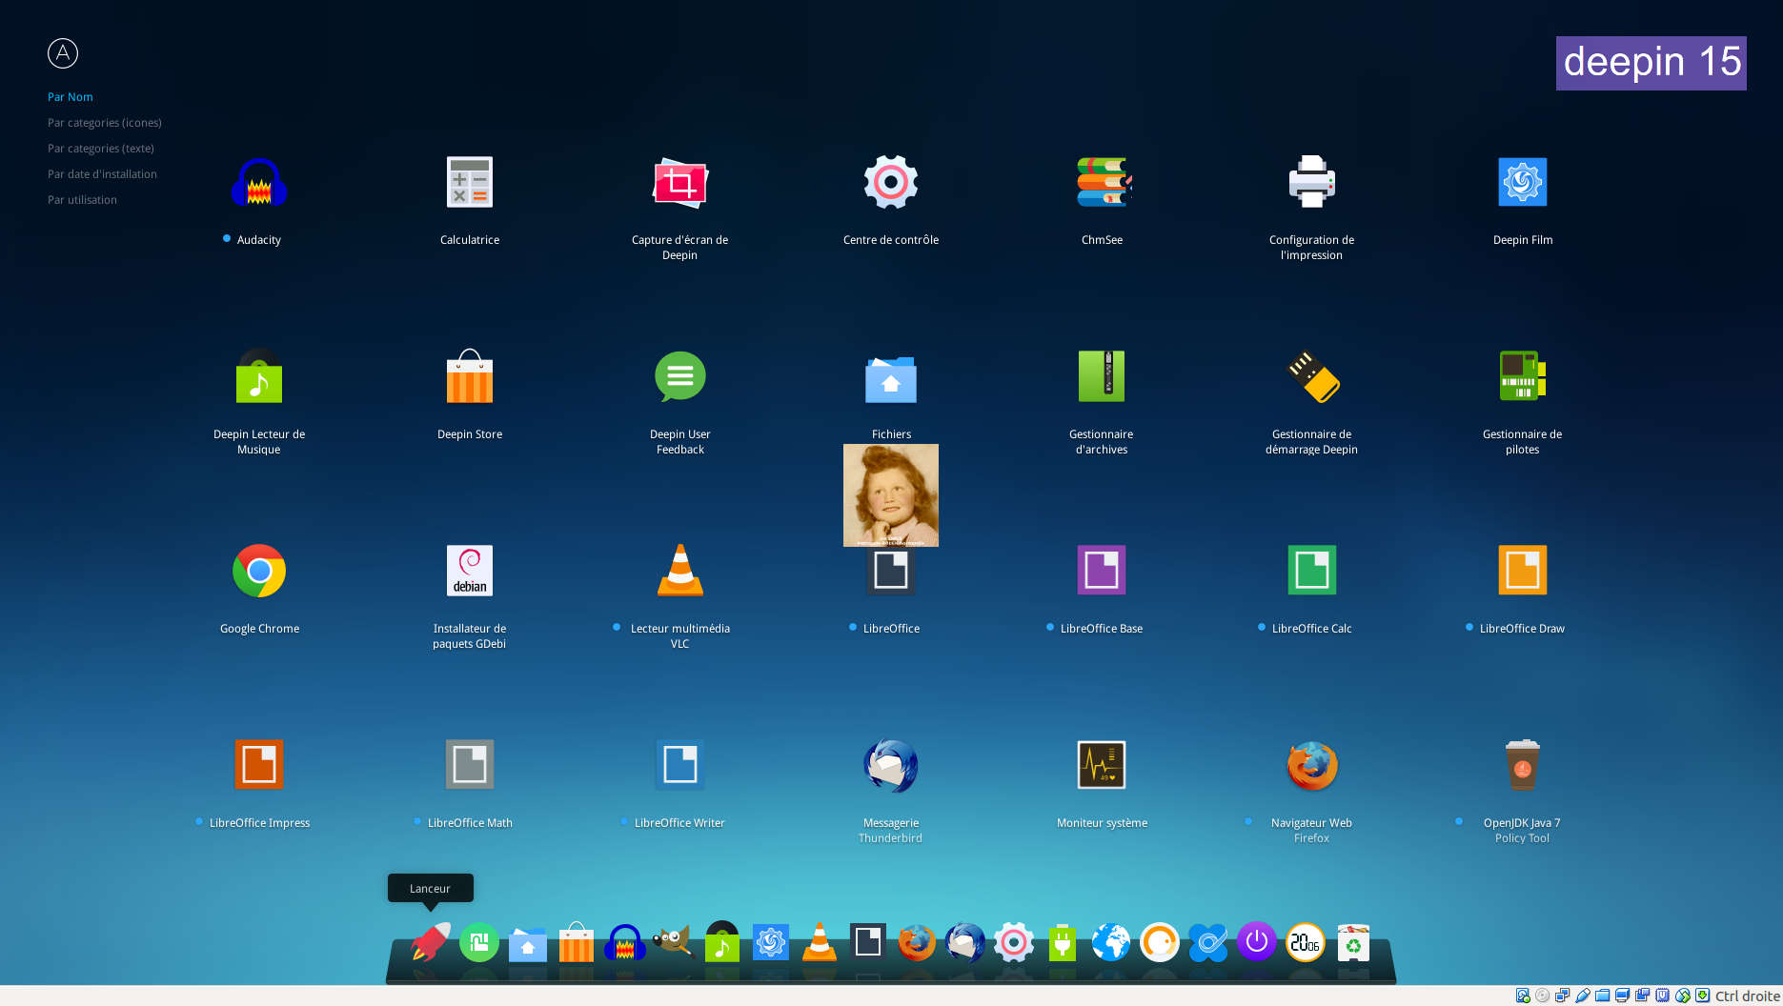This screenshot has width=1783, height=1006.
Task: Sort apps Par utilisation
Action: point(82,200)
